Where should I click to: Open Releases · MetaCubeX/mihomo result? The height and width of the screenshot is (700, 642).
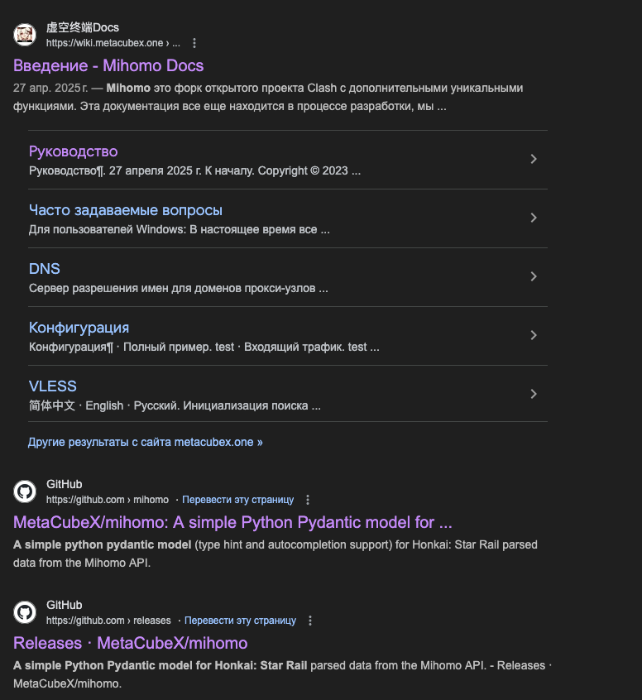pos(130,643)
